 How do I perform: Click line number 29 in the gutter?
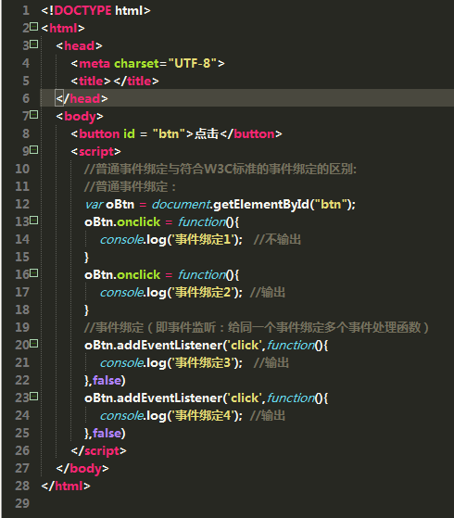(x=22, y=503)
